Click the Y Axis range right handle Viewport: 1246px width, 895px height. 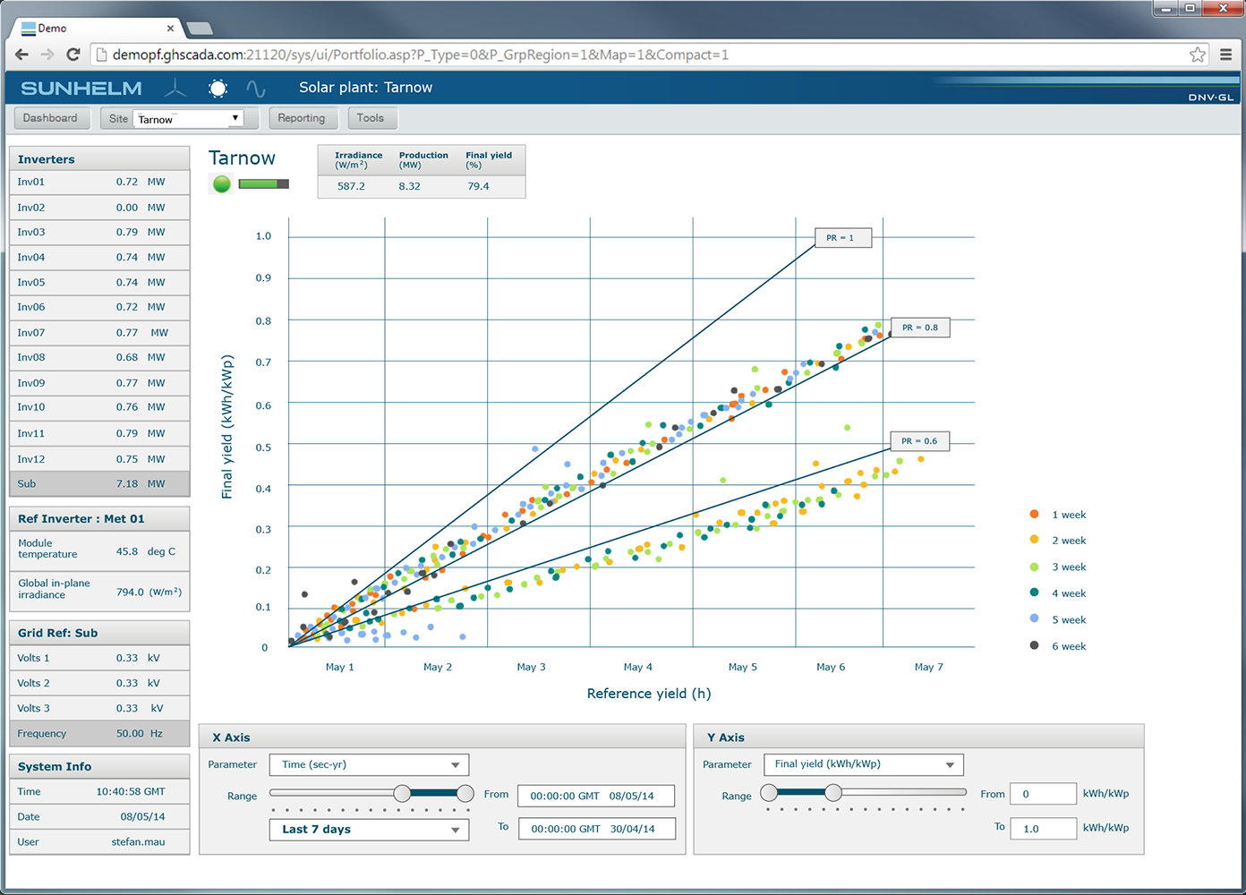pos(833,793)
